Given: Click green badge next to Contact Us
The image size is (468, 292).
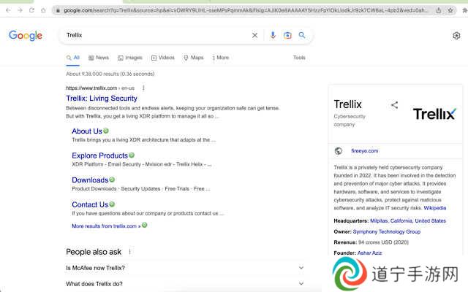Looking at the screenshot, I should pos(112,204).
